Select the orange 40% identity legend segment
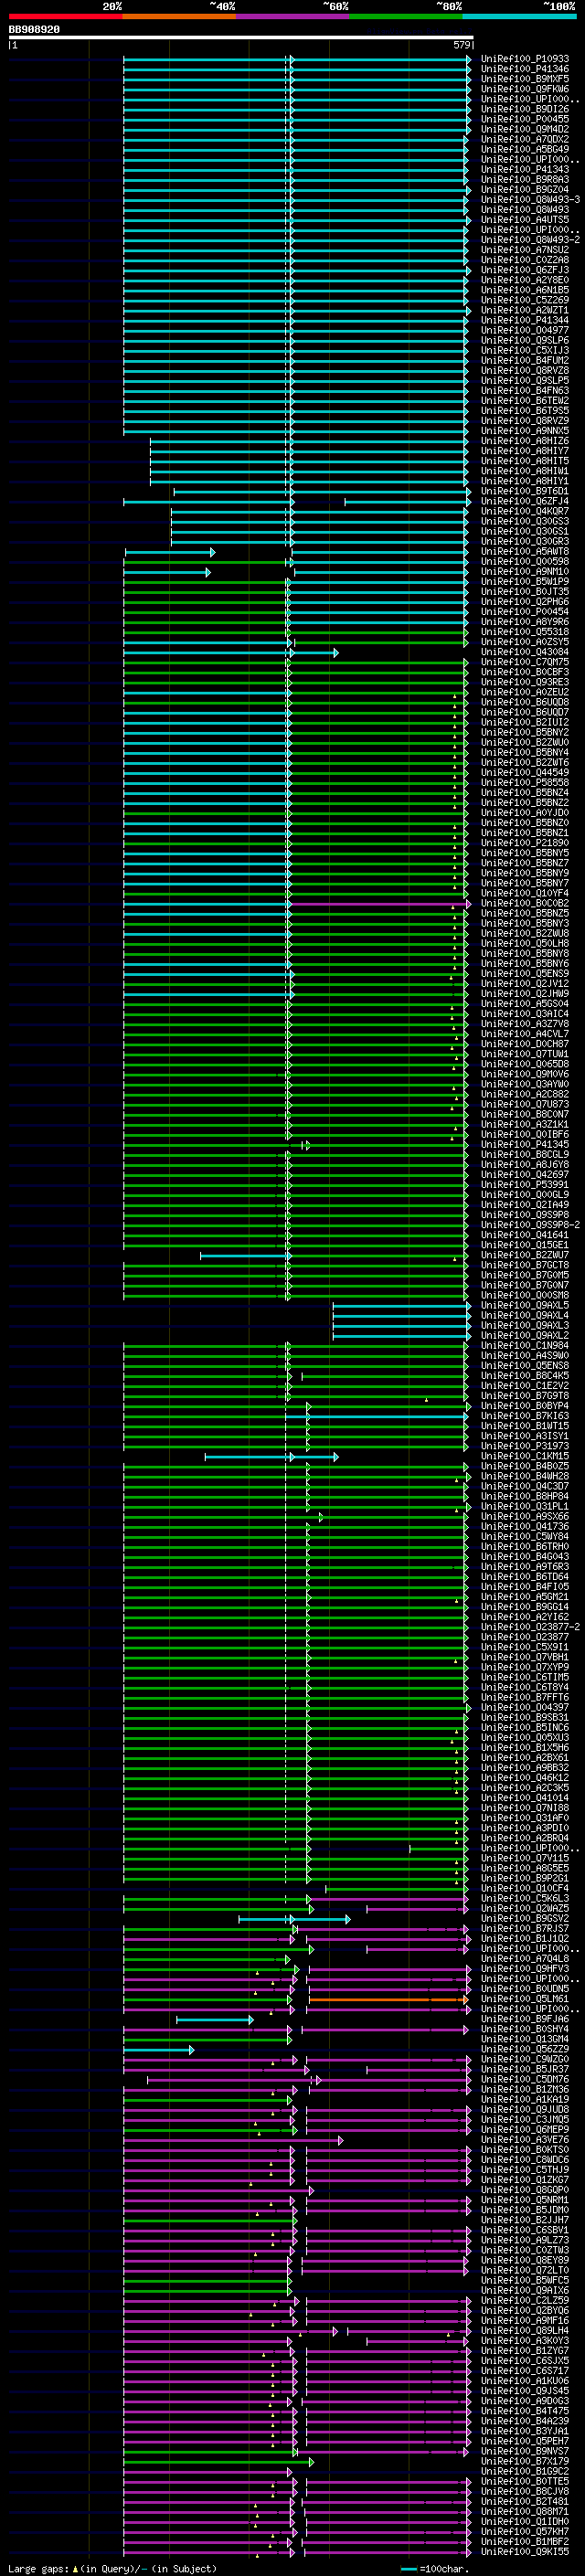585x2576 pixels. coord(179,16)
